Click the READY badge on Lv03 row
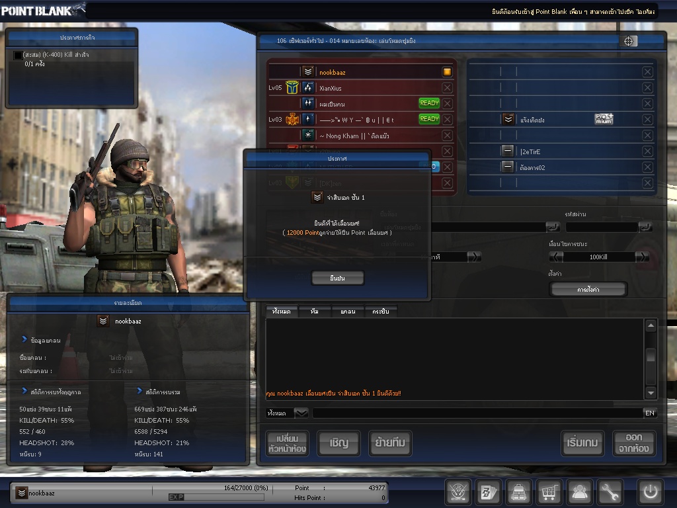This screenshot has width=677, height=508. (429, 119)
